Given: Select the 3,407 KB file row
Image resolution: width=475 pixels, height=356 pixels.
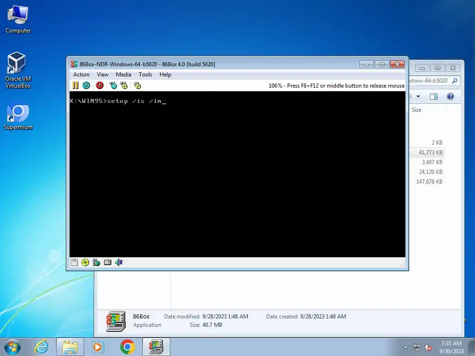Looking at the screenshot, I should click(x=427, y=162).
